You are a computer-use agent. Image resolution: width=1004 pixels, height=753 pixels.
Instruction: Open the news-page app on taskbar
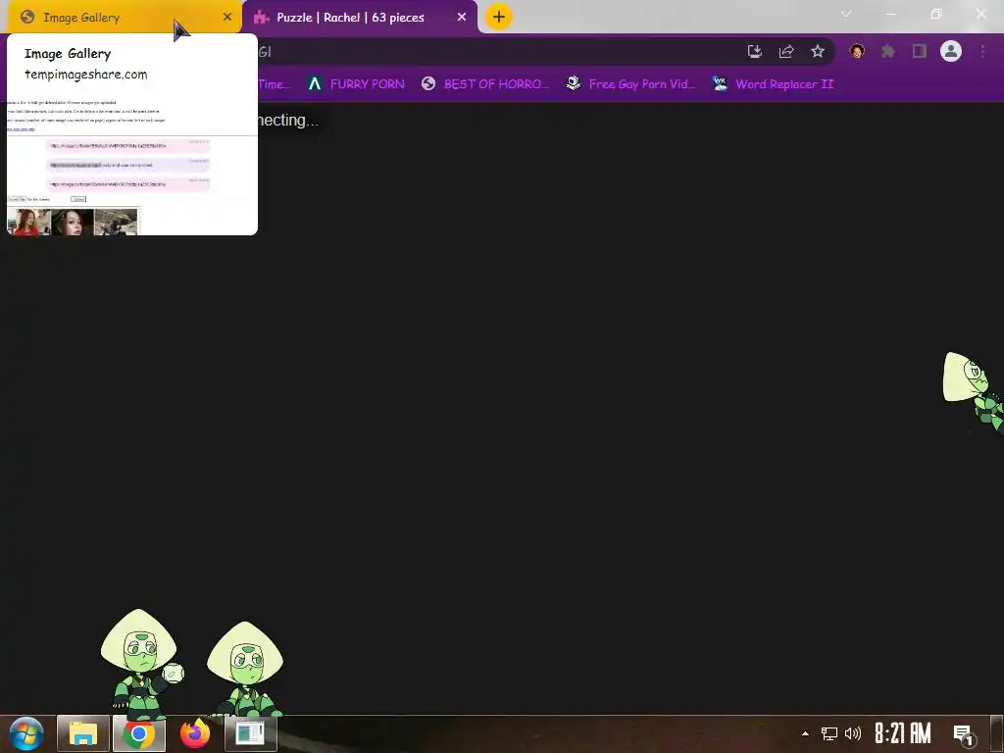(x=250, y=733)
